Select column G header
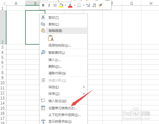159x124 pixels. pyautogui.click(x=131, y=3)
